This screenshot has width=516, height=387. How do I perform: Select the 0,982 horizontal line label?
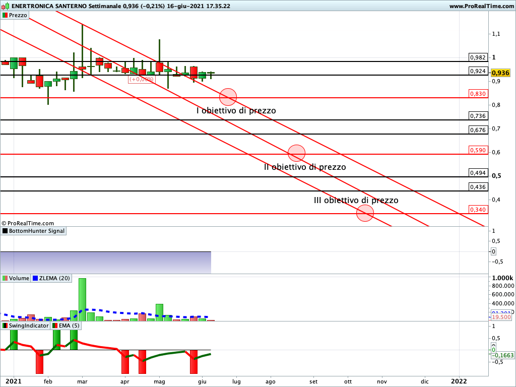[x=477, y=57]
